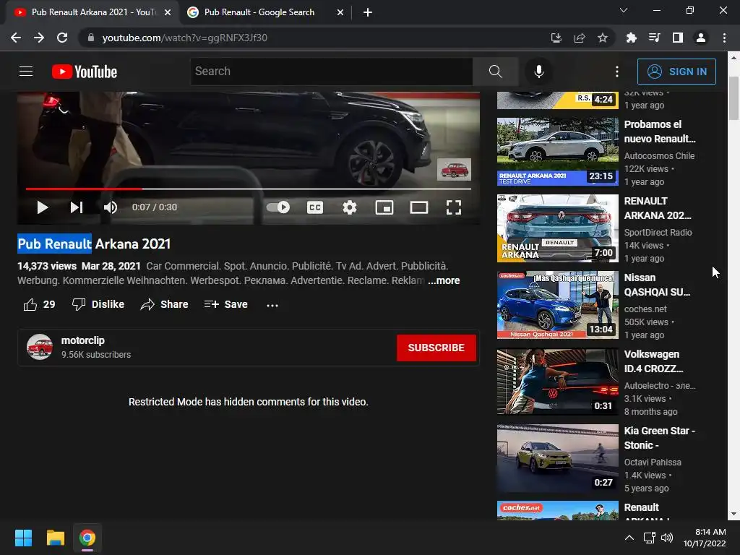740x555 pixels.
Task: Share the video
Action: tap(164, 304)
